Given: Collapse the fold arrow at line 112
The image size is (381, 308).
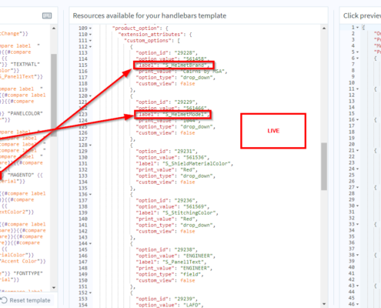Looking at the screenshot, I should [x=90, y=47].
